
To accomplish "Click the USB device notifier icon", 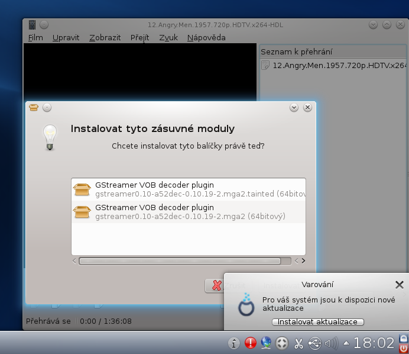I will click(314, 343).
